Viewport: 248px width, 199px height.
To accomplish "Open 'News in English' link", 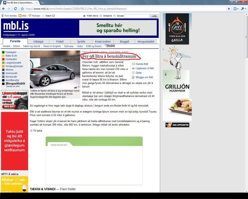I will [x=52, y=46].
